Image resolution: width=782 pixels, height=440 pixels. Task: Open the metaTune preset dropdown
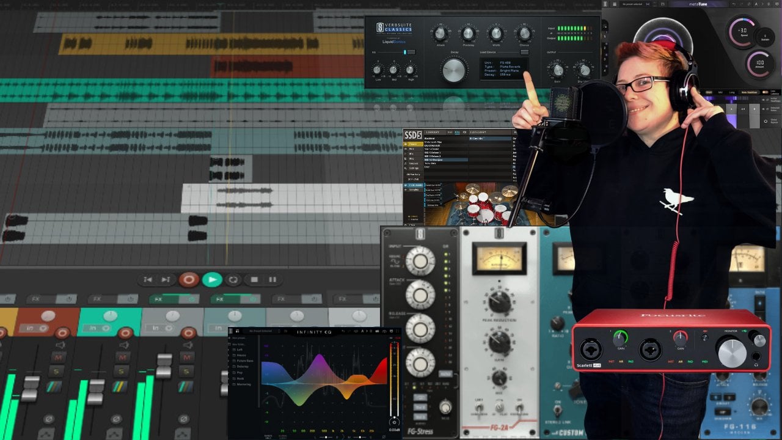[634, 4]
